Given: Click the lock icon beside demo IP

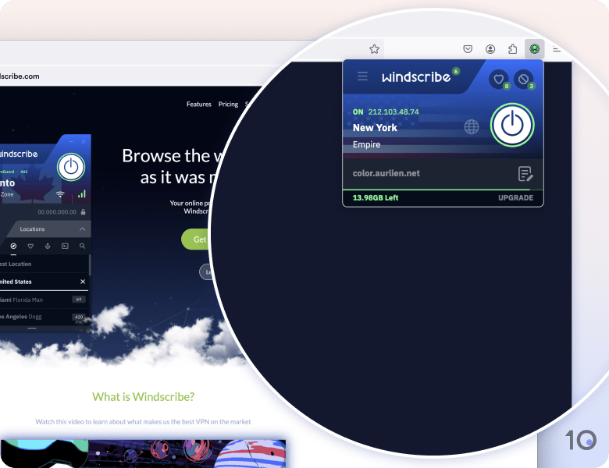Looking at the screenshot, I should point(83,212).
